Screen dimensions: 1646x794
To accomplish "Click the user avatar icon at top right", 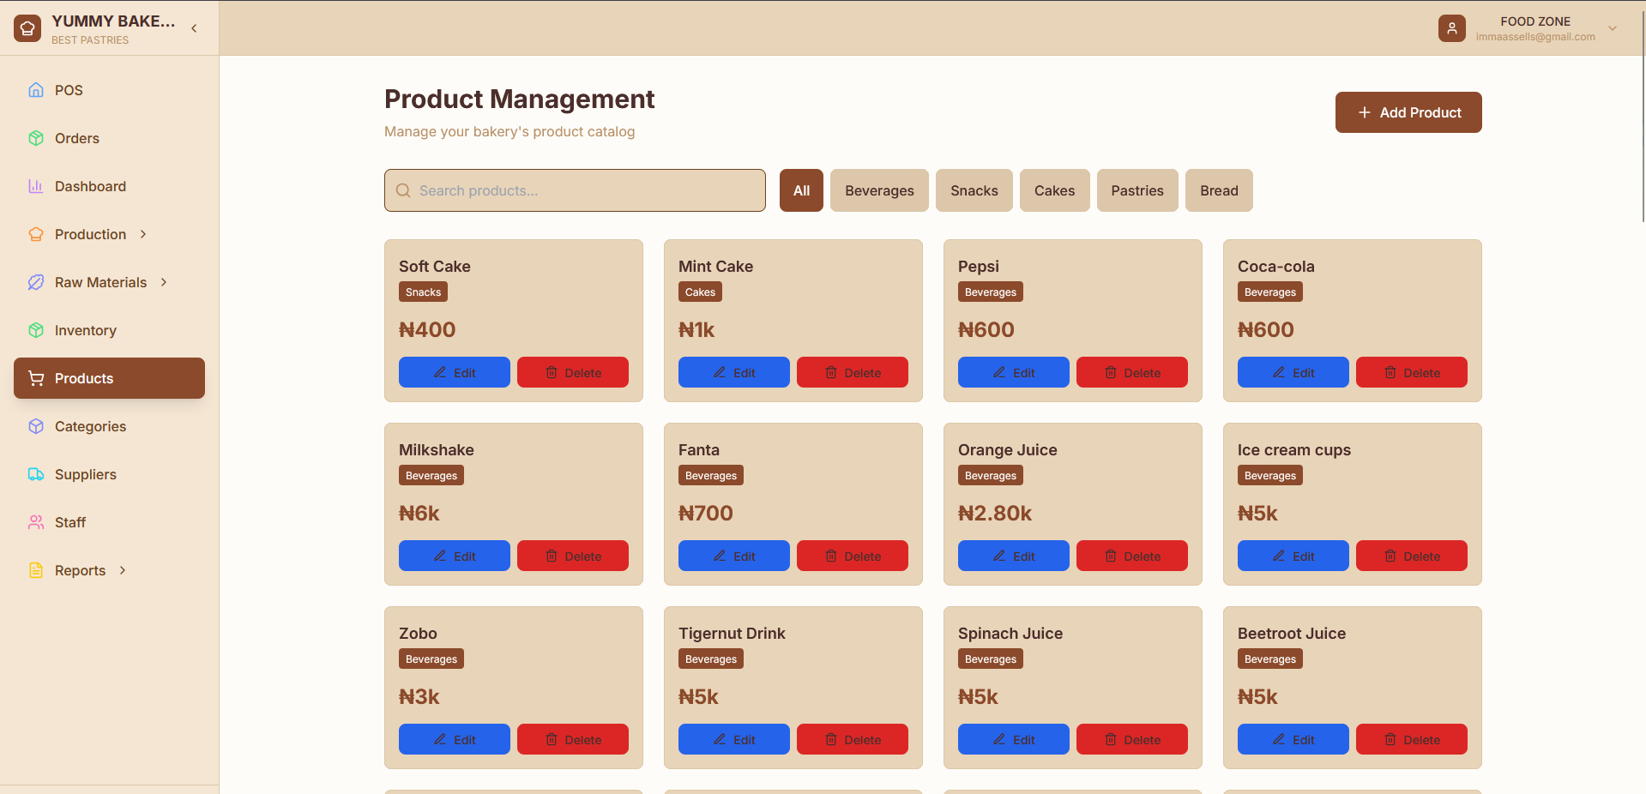I will pos(1451,28).
